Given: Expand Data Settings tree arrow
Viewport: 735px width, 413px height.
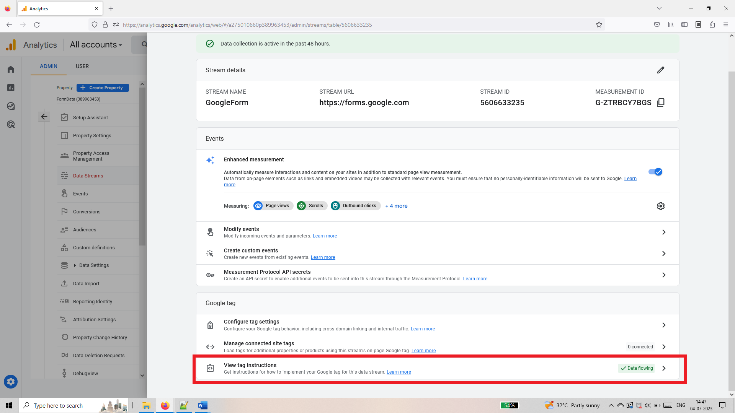Looking at the screenshot, I should 75,265.
